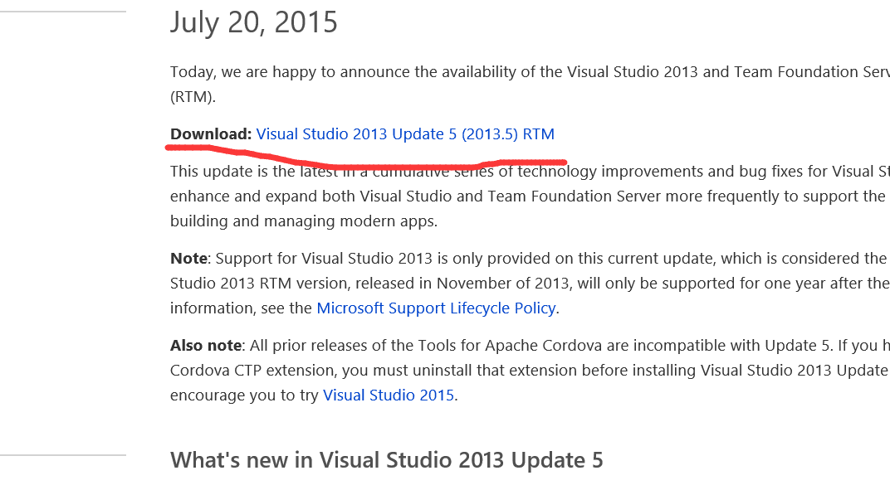Click the line starting "Studio 2013 RTM version, released"
This screenshot has width=890, height=490.
[x=523, y=284]
